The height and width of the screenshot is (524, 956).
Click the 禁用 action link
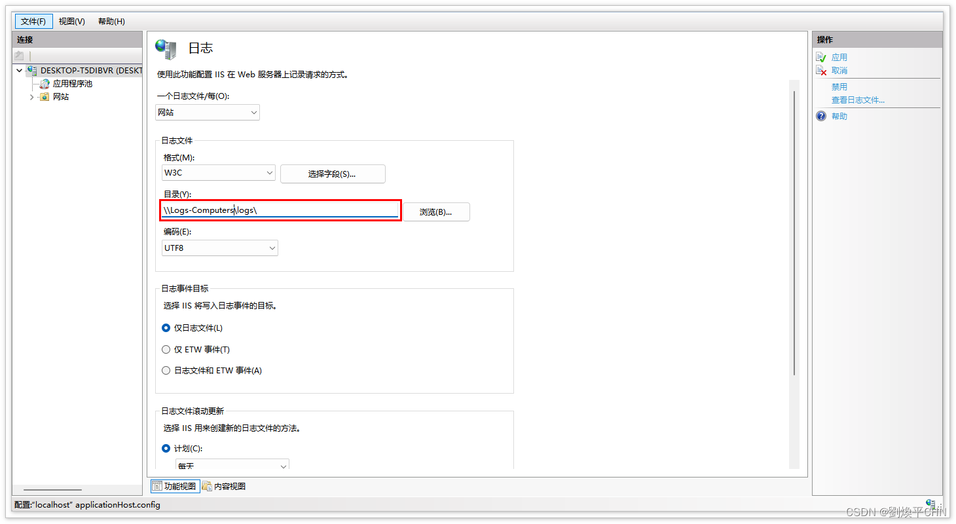(x=839, y=87)
